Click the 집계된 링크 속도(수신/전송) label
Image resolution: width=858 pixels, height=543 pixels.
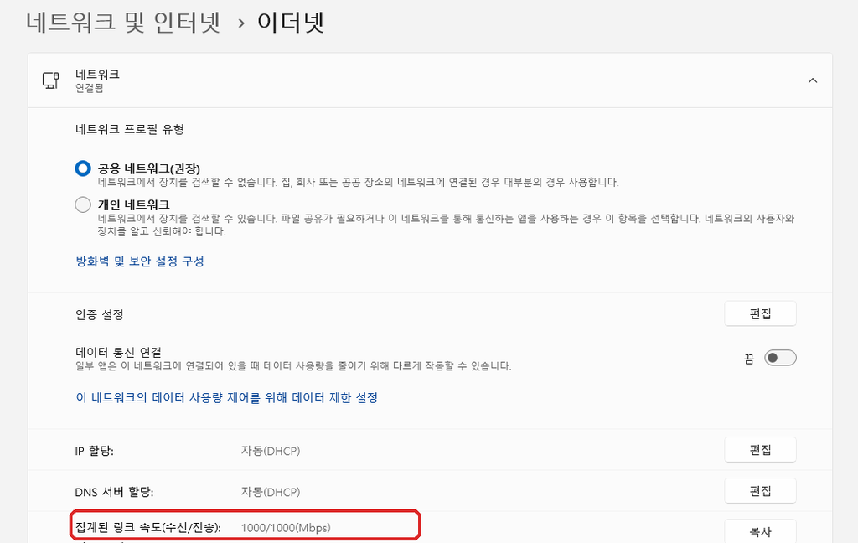(147, 528)
